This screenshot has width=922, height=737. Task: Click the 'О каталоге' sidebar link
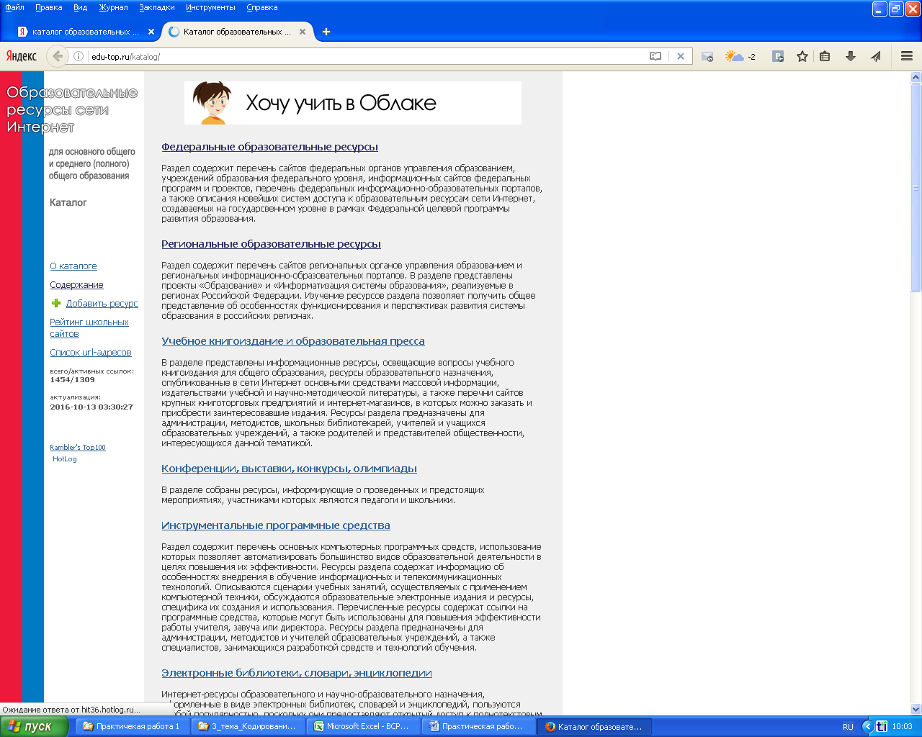73,266
